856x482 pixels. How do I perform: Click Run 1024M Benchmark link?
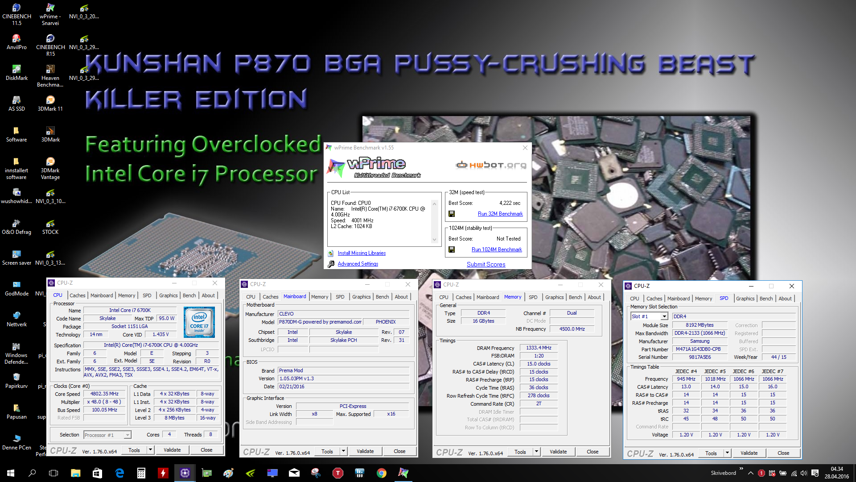pos(497,249)
